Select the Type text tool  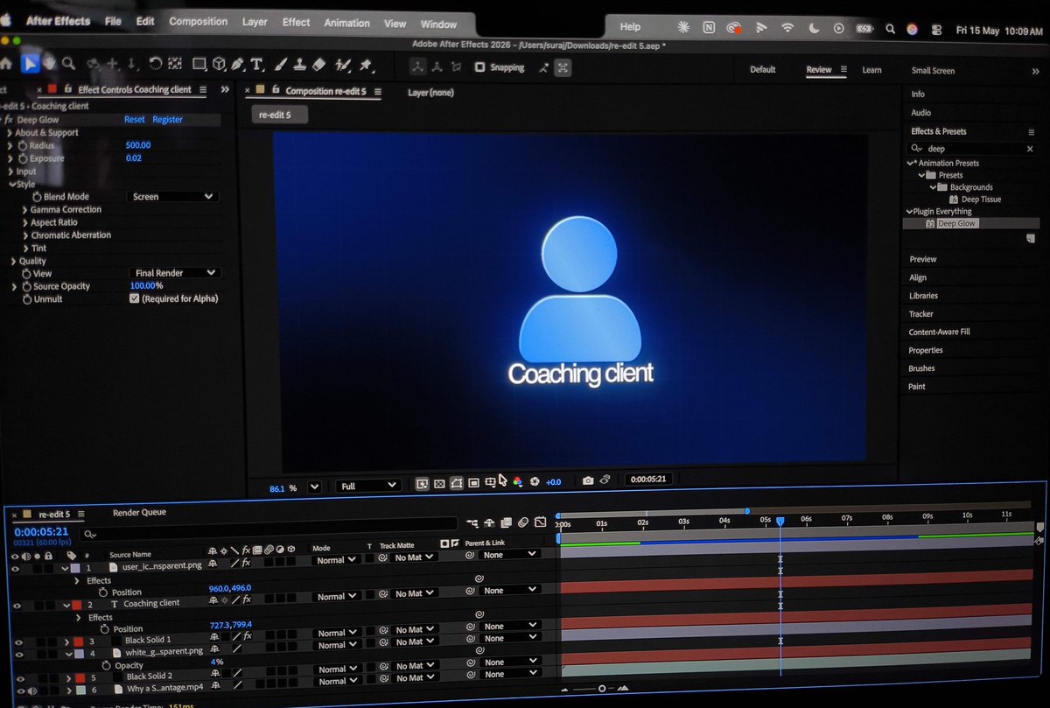257,64
